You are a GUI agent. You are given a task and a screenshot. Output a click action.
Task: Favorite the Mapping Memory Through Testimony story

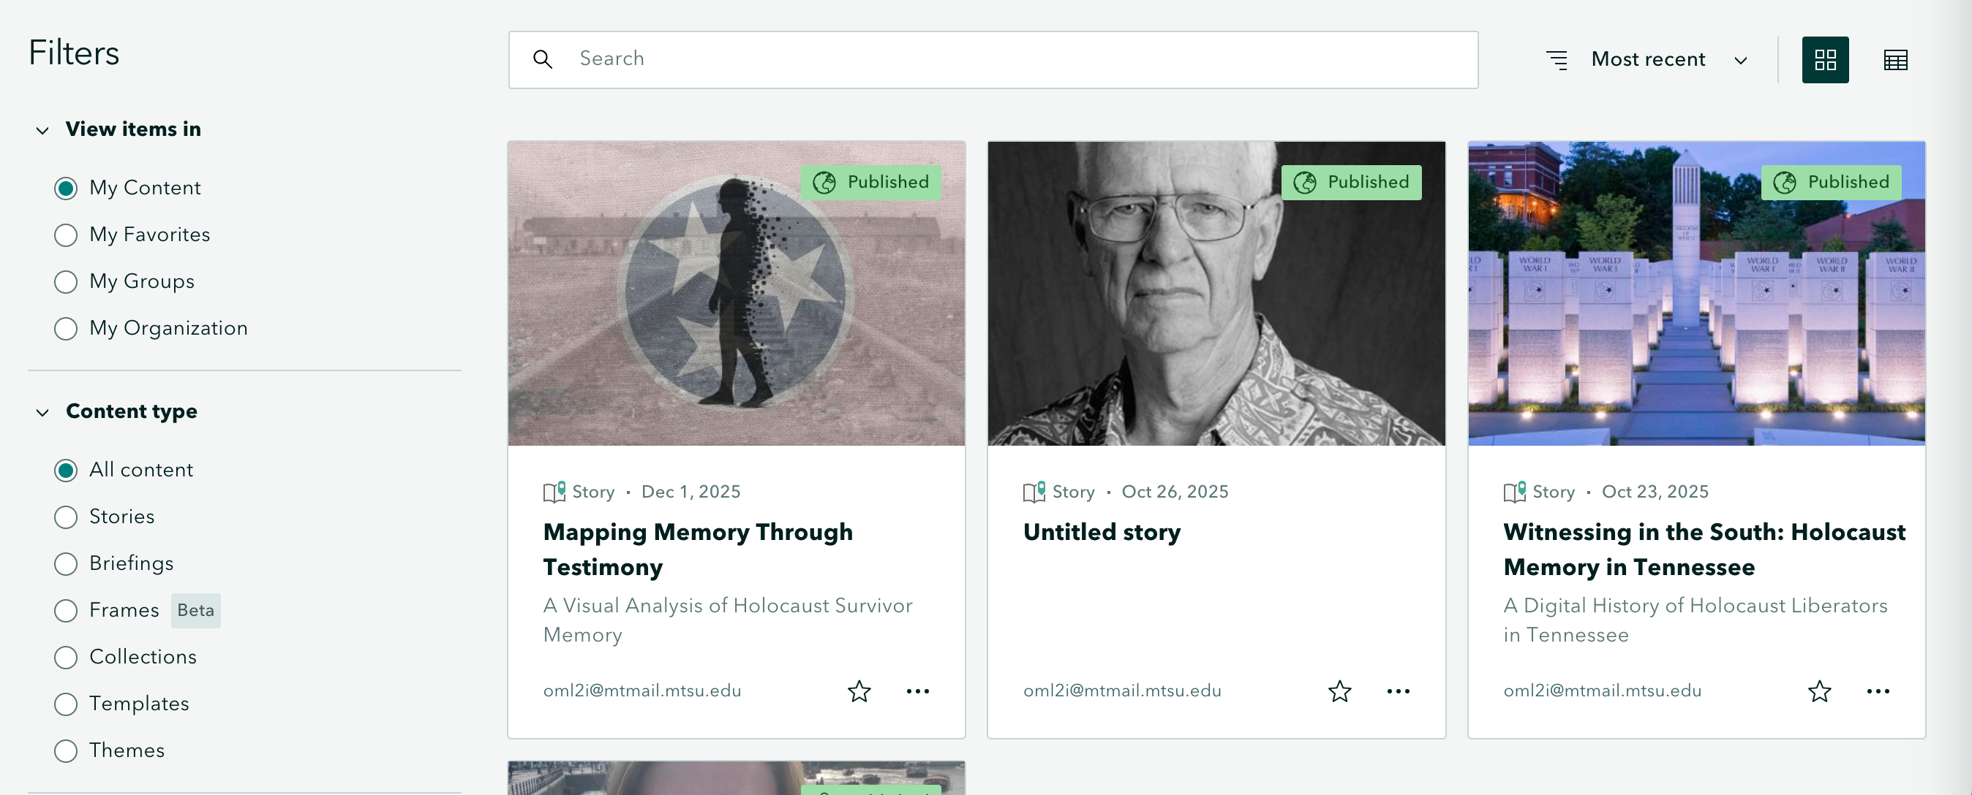tap(859, 691)
